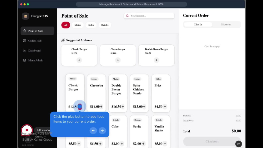Click the Suggested Add-ons heading
This screenshot has height=148, width=263.
pyautogui.click(x=79, y=40)
